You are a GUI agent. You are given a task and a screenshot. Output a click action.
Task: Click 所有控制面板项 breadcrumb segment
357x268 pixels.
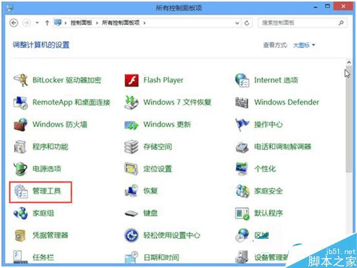point(121,23)
